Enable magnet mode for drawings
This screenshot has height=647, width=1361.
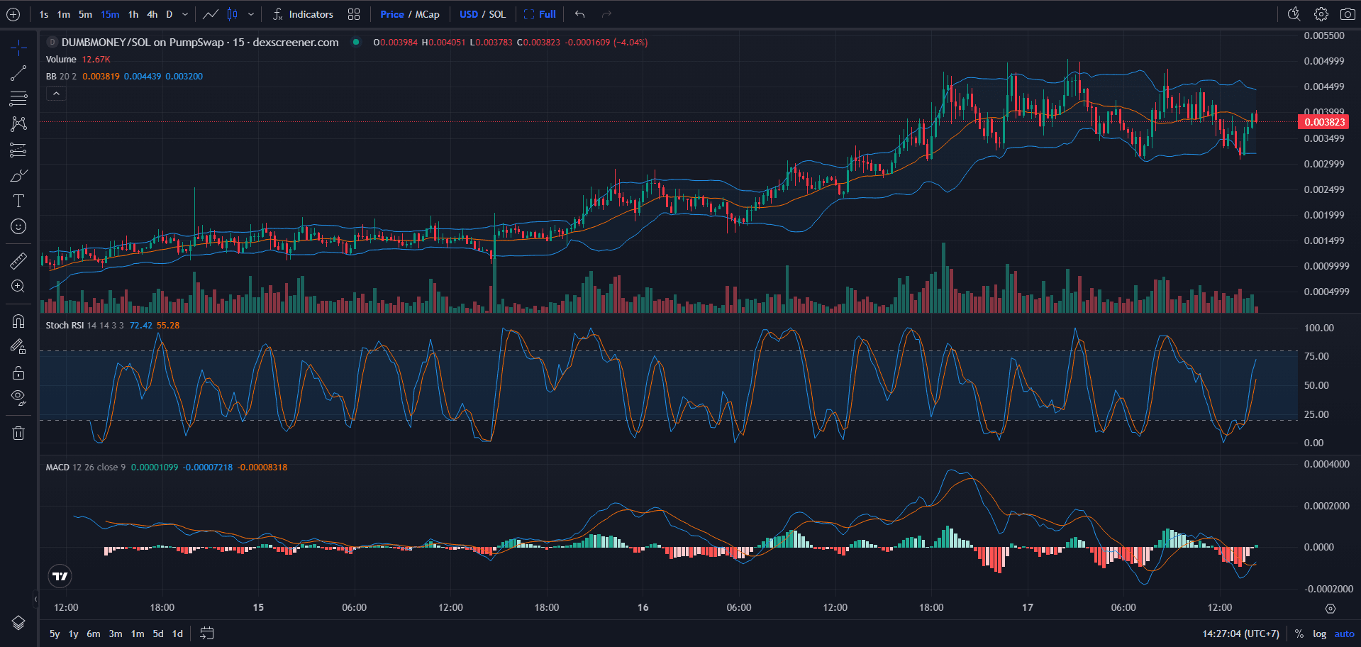pos(18,321)
